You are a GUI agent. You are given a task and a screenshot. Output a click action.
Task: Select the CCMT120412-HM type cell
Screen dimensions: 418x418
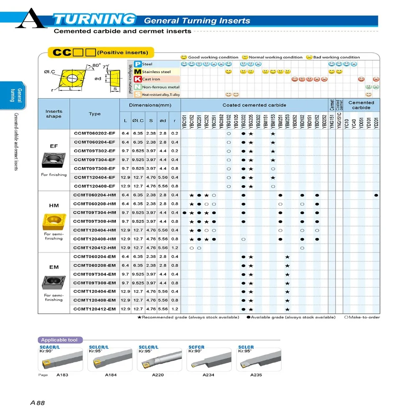click(94, 248)
